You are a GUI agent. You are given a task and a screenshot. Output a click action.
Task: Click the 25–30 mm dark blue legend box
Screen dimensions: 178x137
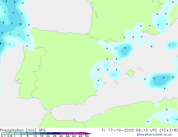57,133
